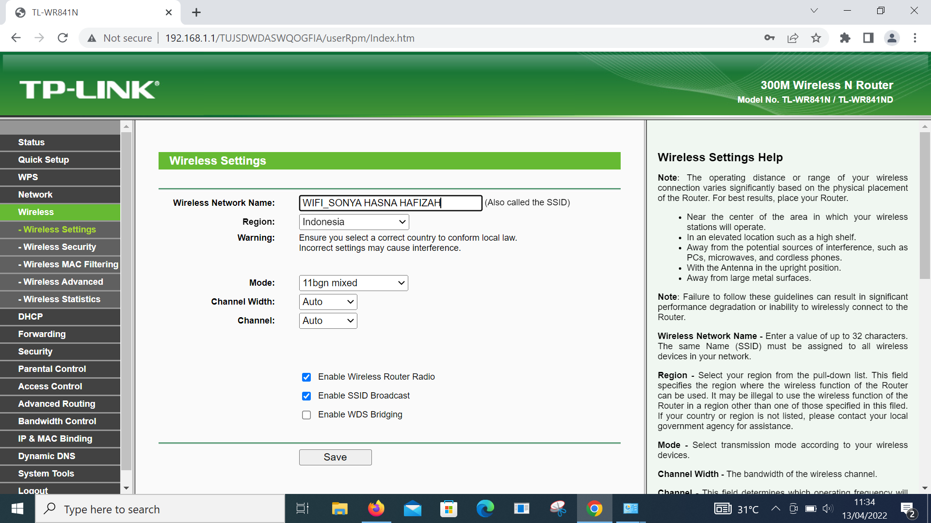
Task: Expand the Channel Width dropdown
Action: (x=328, y=302)
